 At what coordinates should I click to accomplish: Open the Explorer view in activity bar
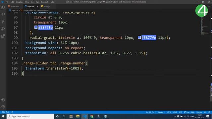pos(3,7)
